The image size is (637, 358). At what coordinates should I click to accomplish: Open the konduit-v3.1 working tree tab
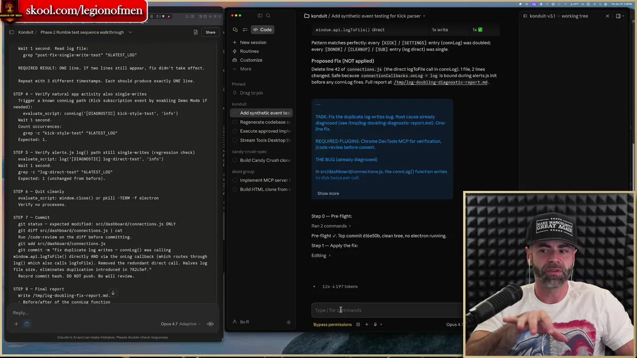558,16
